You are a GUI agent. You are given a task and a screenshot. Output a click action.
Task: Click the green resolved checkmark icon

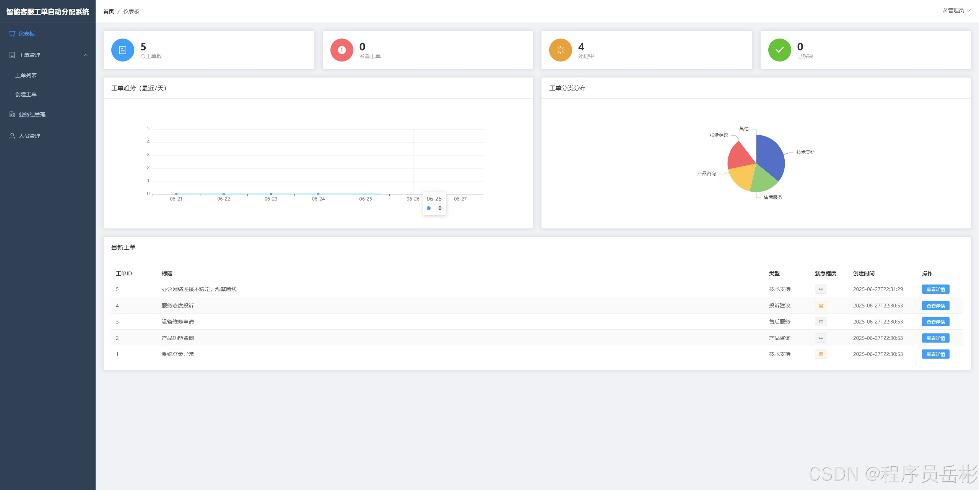(779, 50)
